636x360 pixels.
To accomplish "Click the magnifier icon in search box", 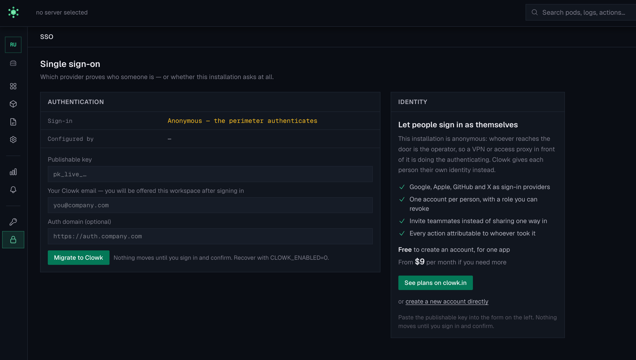I will pyautogui.click(x=535, y=12).
